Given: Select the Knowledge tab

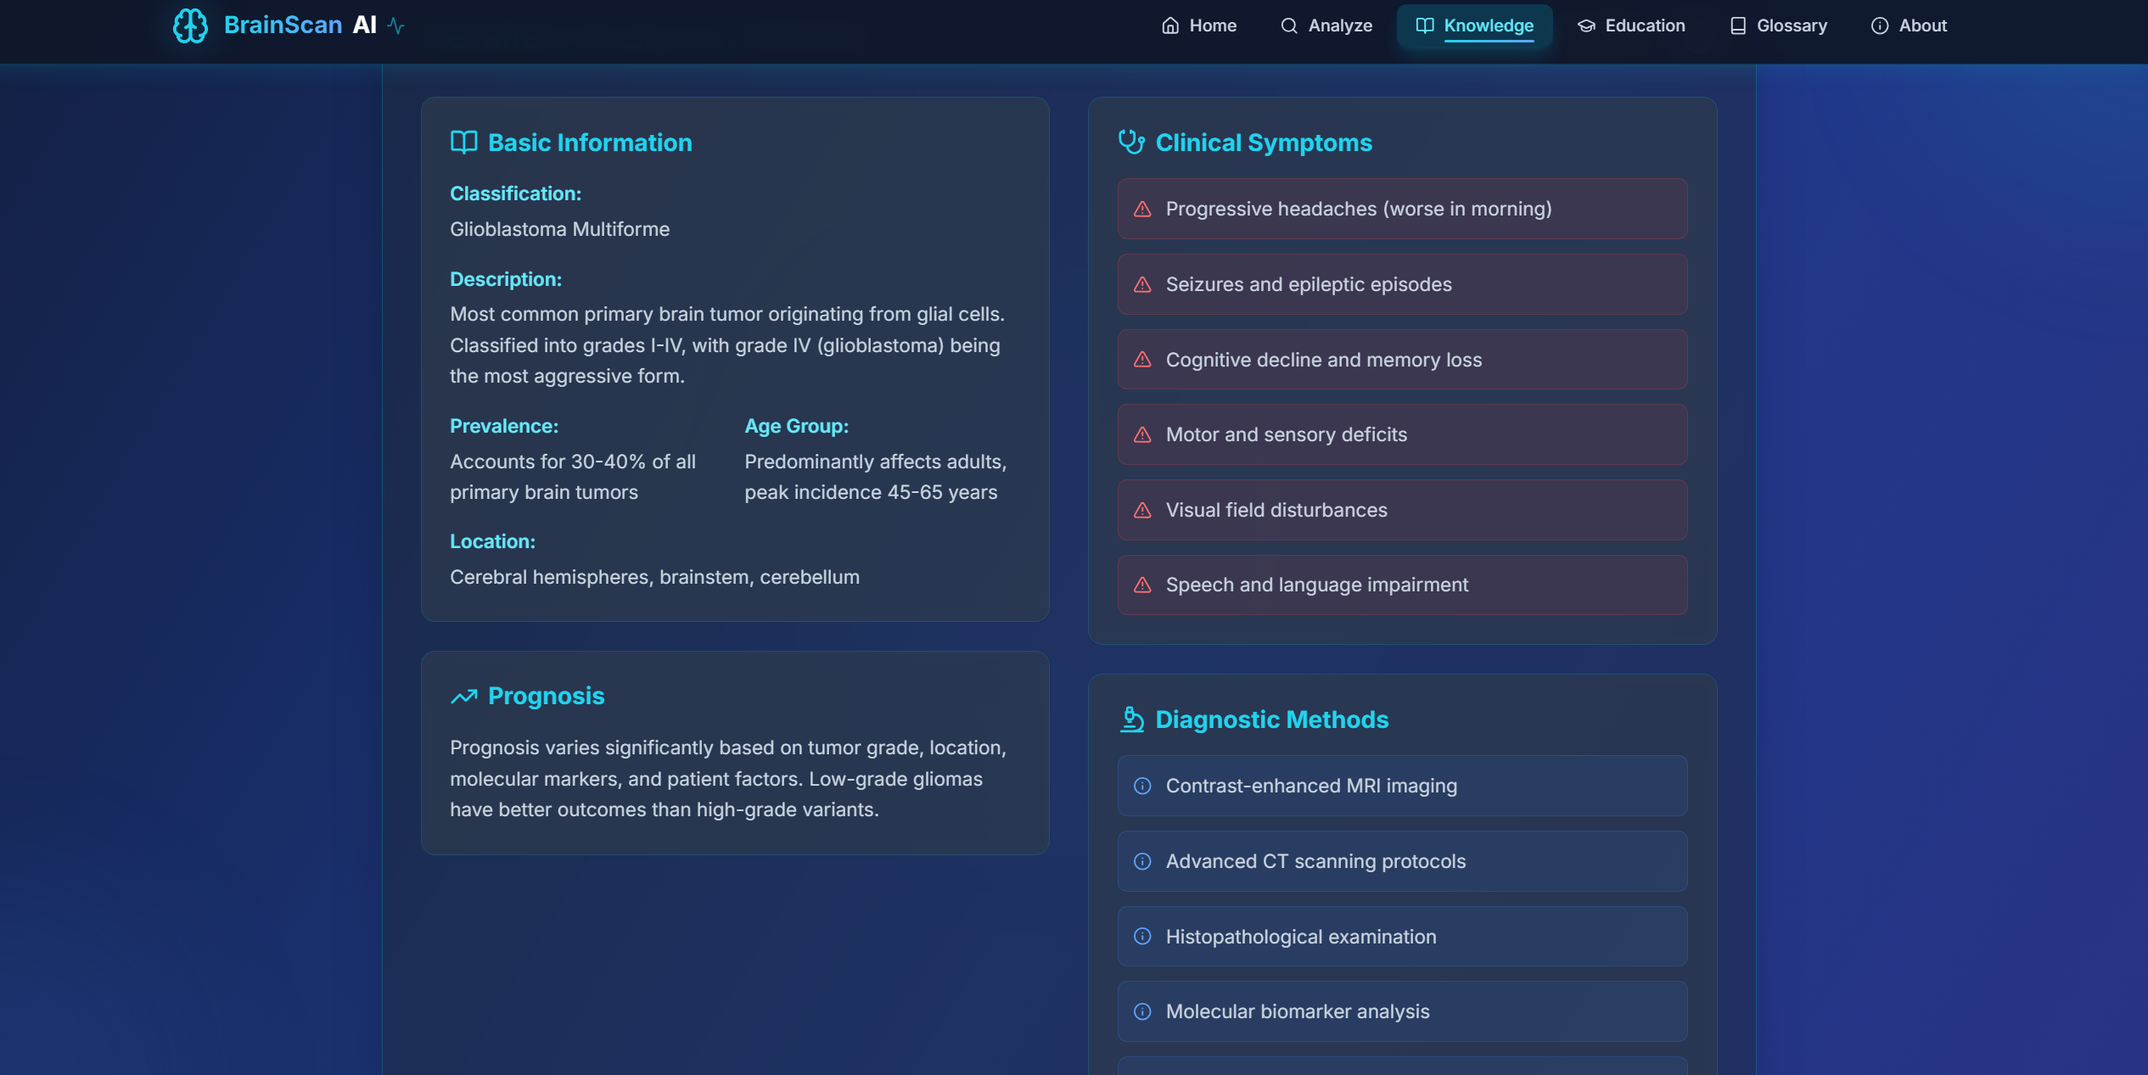Looking at the screenshot, I should (x=1474, y=25).
